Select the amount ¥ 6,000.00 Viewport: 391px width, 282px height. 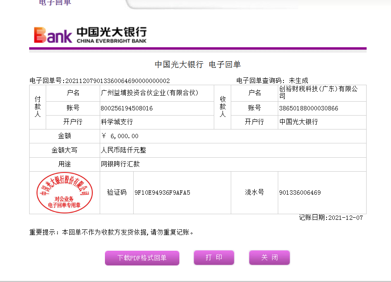click(x=120, y=136)
